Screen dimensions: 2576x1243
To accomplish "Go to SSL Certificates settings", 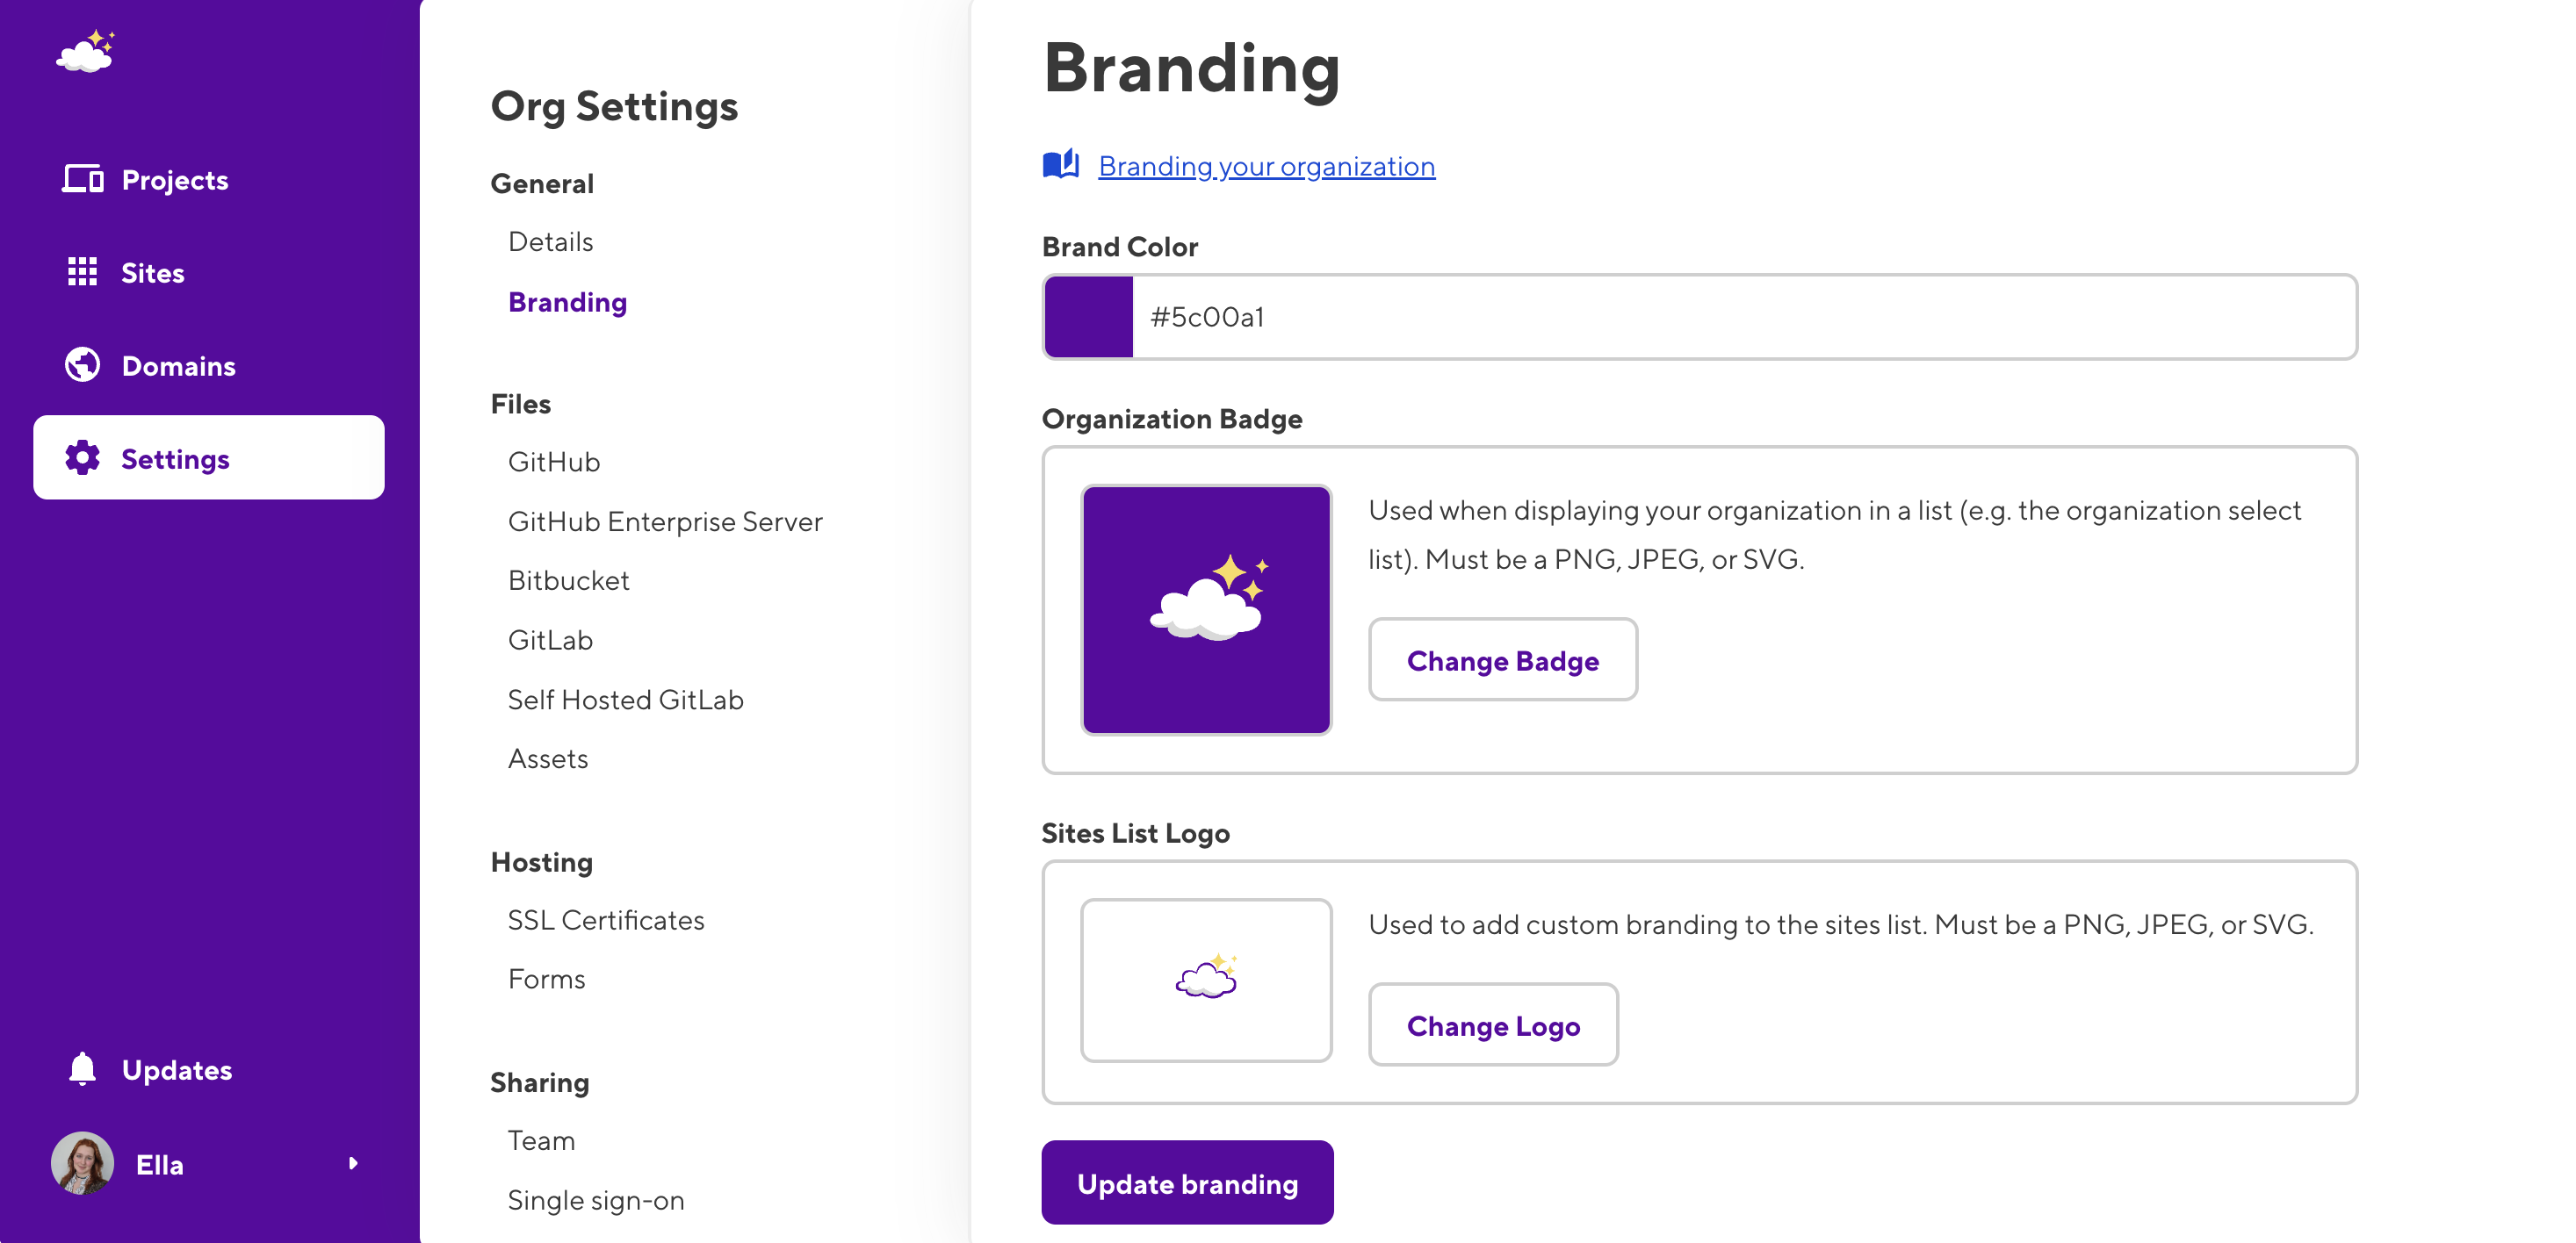I will tap(605, 919).
